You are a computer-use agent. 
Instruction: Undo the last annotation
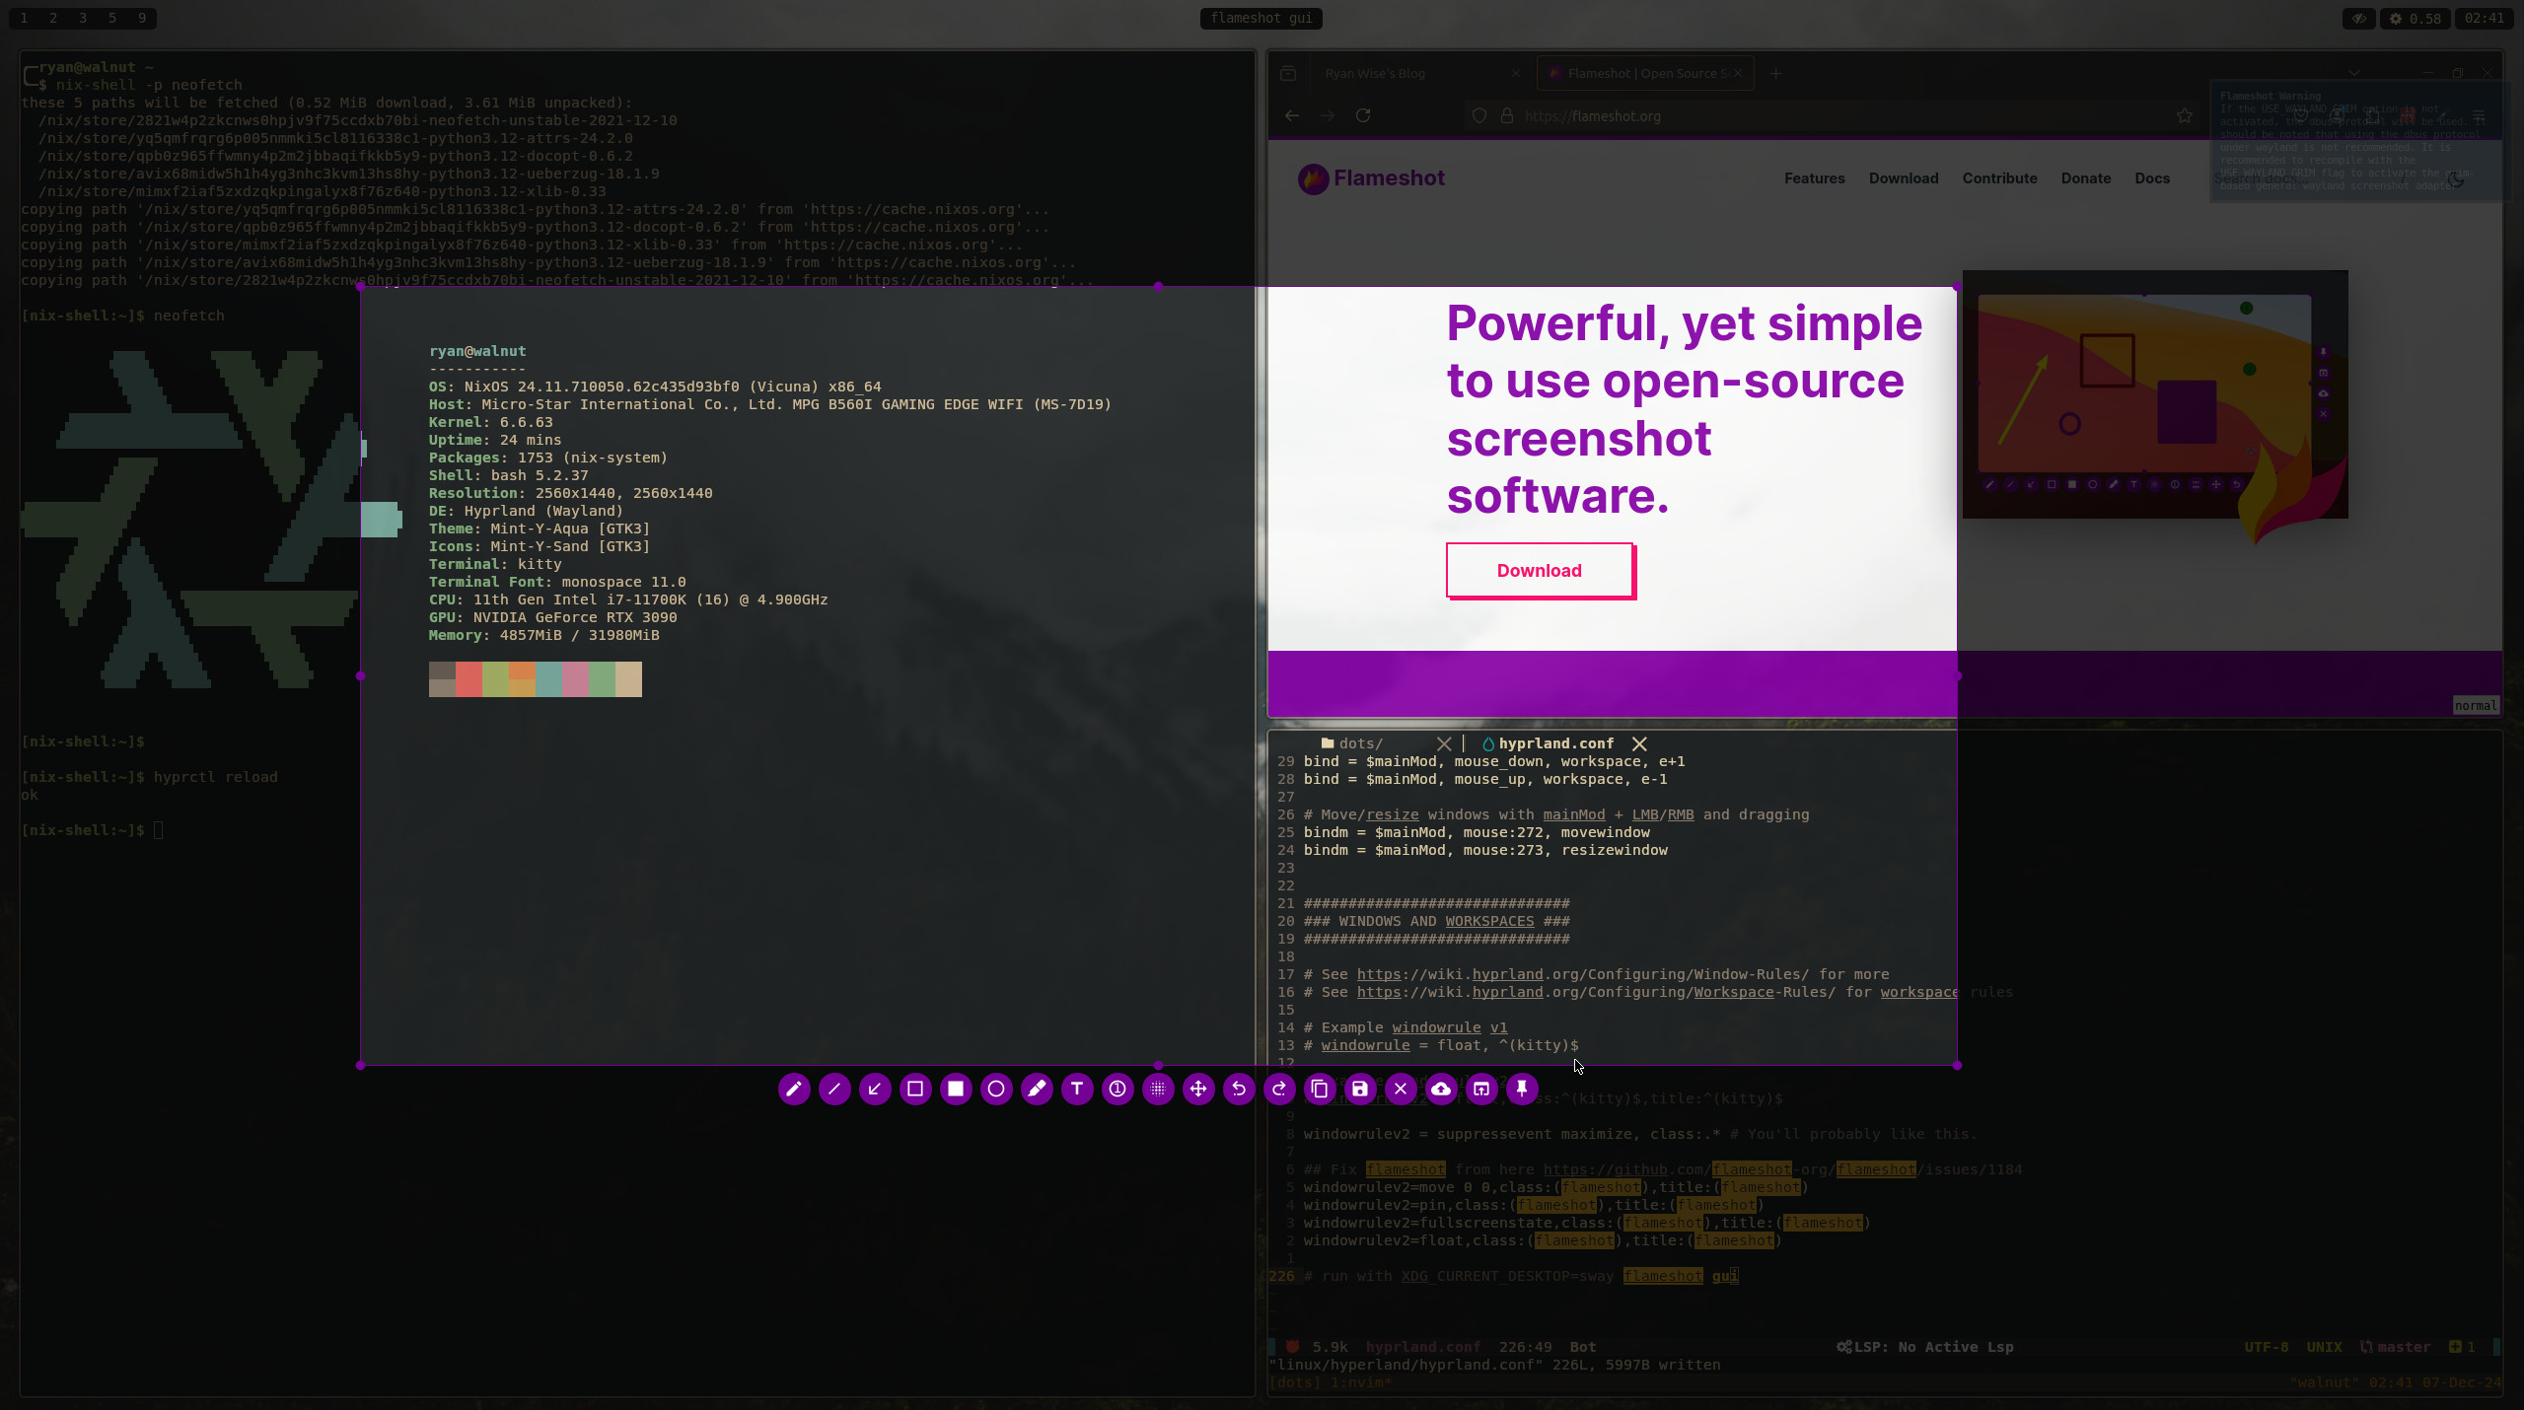[1239, 1089]
